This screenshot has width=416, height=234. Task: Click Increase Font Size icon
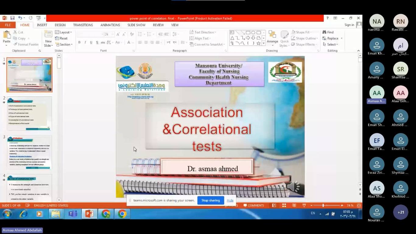pyautogui.click(x=118, y=34)
